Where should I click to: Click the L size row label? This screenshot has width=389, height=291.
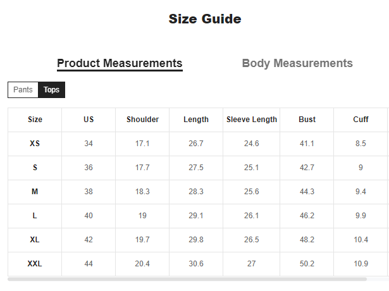[35, 216]
